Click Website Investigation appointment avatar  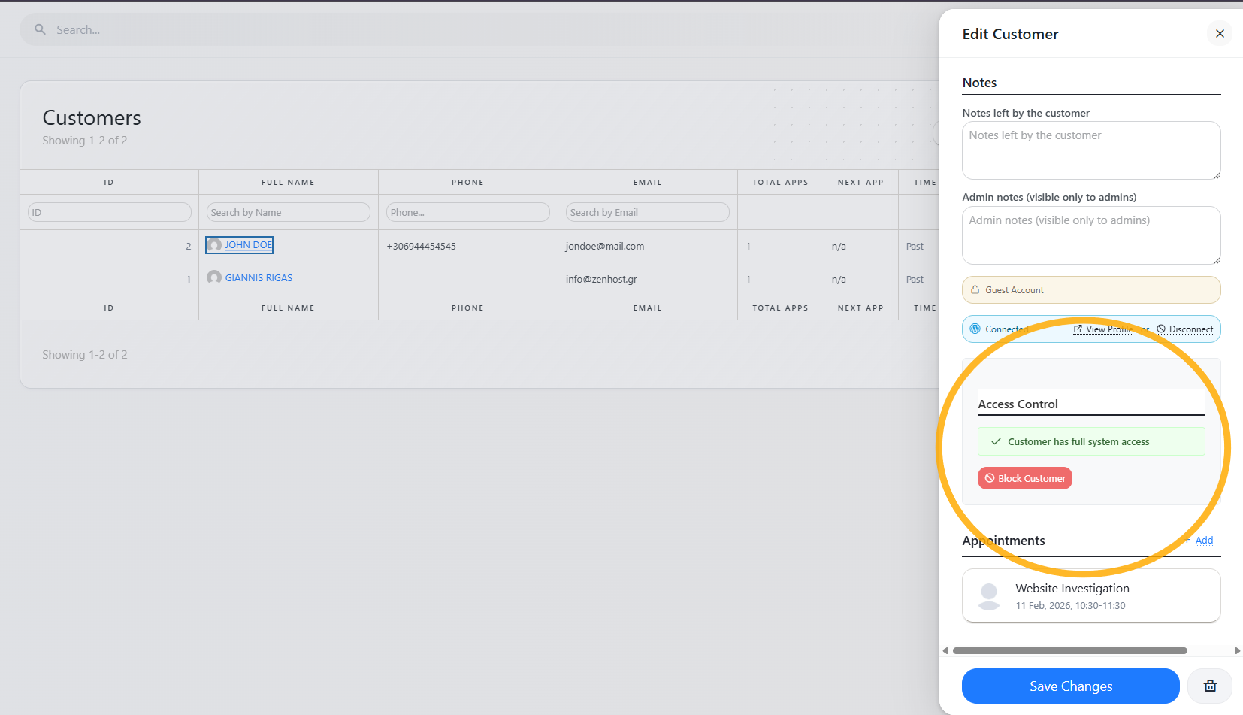pyautogui.click(x=989, y=595)
